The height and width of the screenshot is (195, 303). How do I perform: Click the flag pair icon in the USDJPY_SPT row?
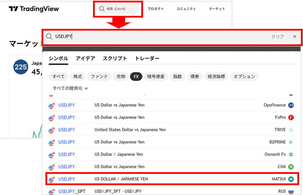click(x=51, y=191)
